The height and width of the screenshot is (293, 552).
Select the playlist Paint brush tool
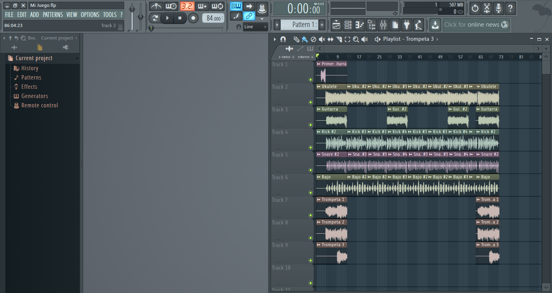pyautogui.click(x=305, y=39)
